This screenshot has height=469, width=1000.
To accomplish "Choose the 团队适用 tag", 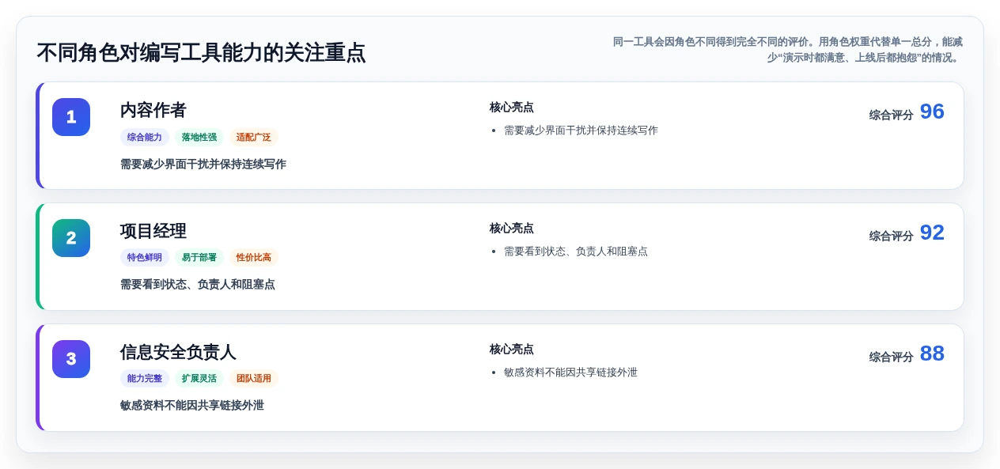I will click(254, 378).
